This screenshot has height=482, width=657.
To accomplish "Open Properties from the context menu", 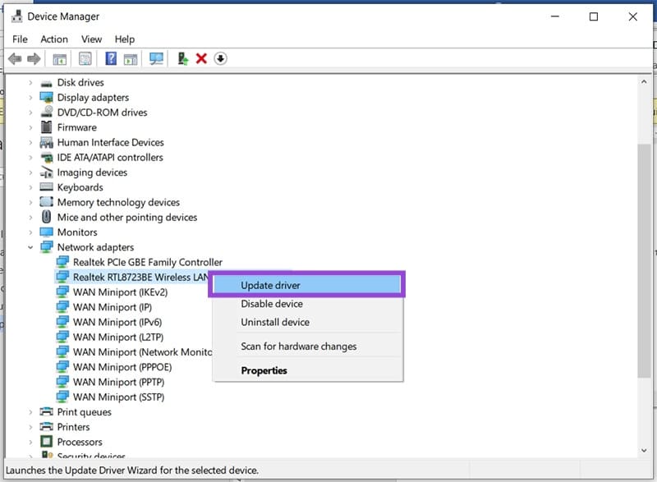I will pyautogui.click(x=264, y=370).
